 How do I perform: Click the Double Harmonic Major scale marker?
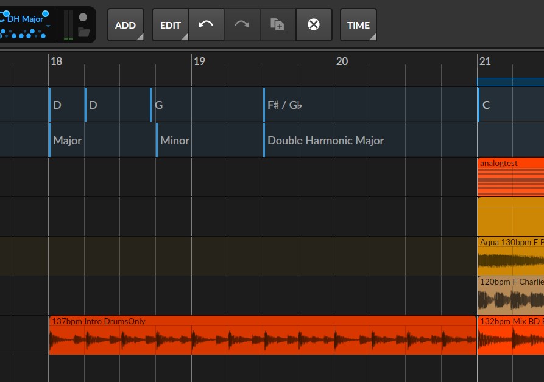pyautogui.click(x=325, y=141)
